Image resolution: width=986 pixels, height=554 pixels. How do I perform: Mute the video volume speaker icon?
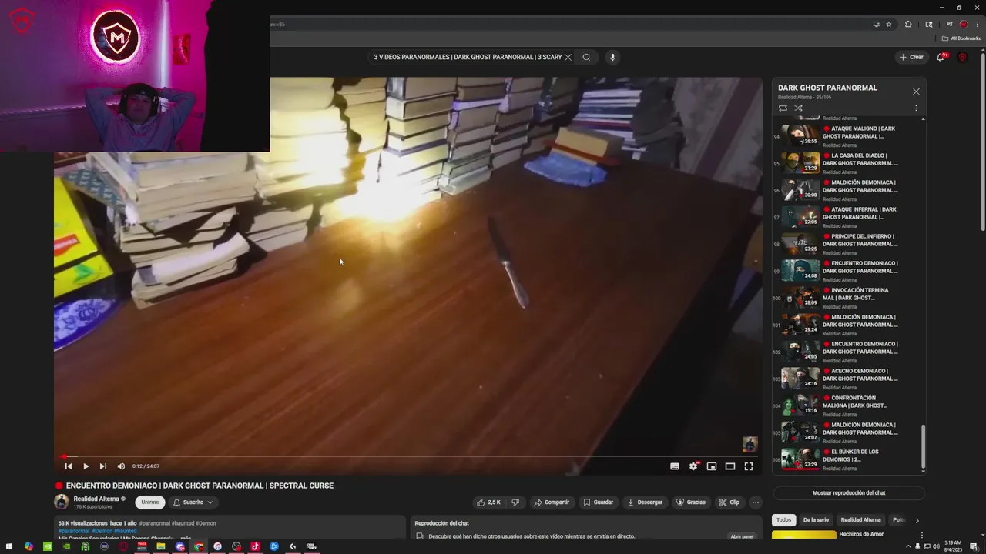[121, 466]
